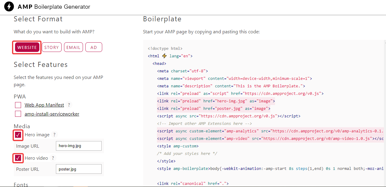
Task: Click the Poster URL input field
Action: 79,169
